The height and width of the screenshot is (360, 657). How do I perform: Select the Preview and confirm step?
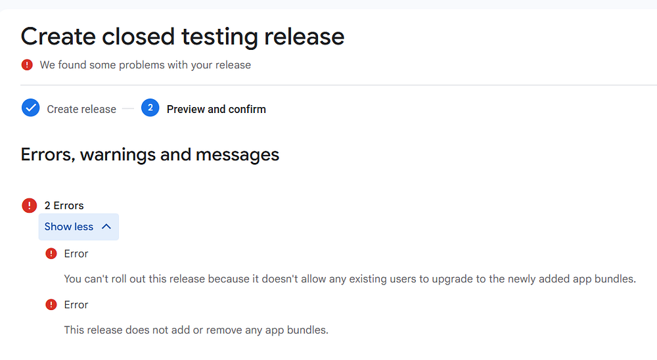click(216, 109)
